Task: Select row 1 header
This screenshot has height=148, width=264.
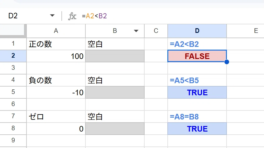Action: (13, 44)
